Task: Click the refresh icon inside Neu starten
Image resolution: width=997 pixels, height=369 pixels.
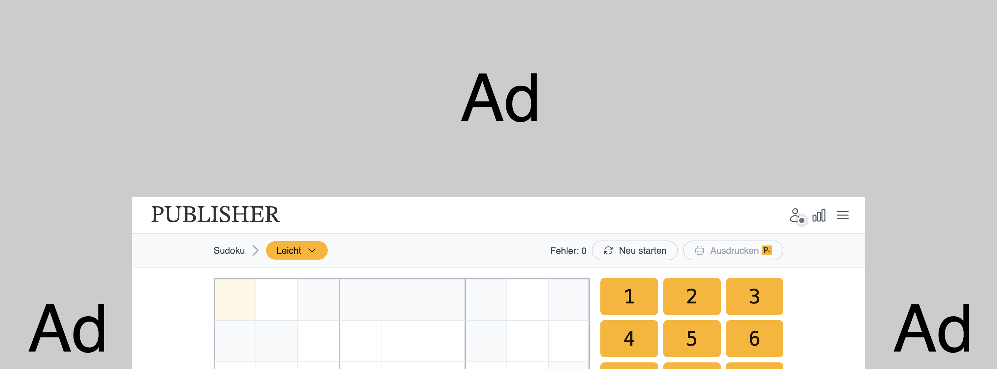Action: click(608, 250)
